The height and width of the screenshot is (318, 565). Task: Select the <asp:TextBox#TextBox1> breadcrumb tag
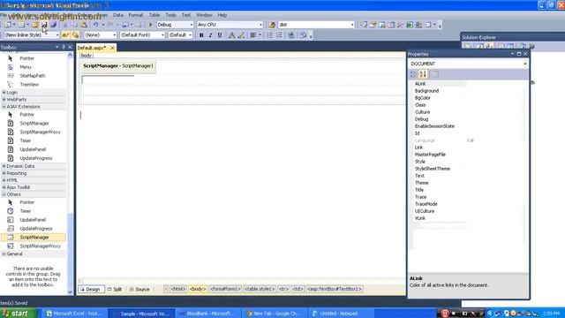tap(335, 289)
